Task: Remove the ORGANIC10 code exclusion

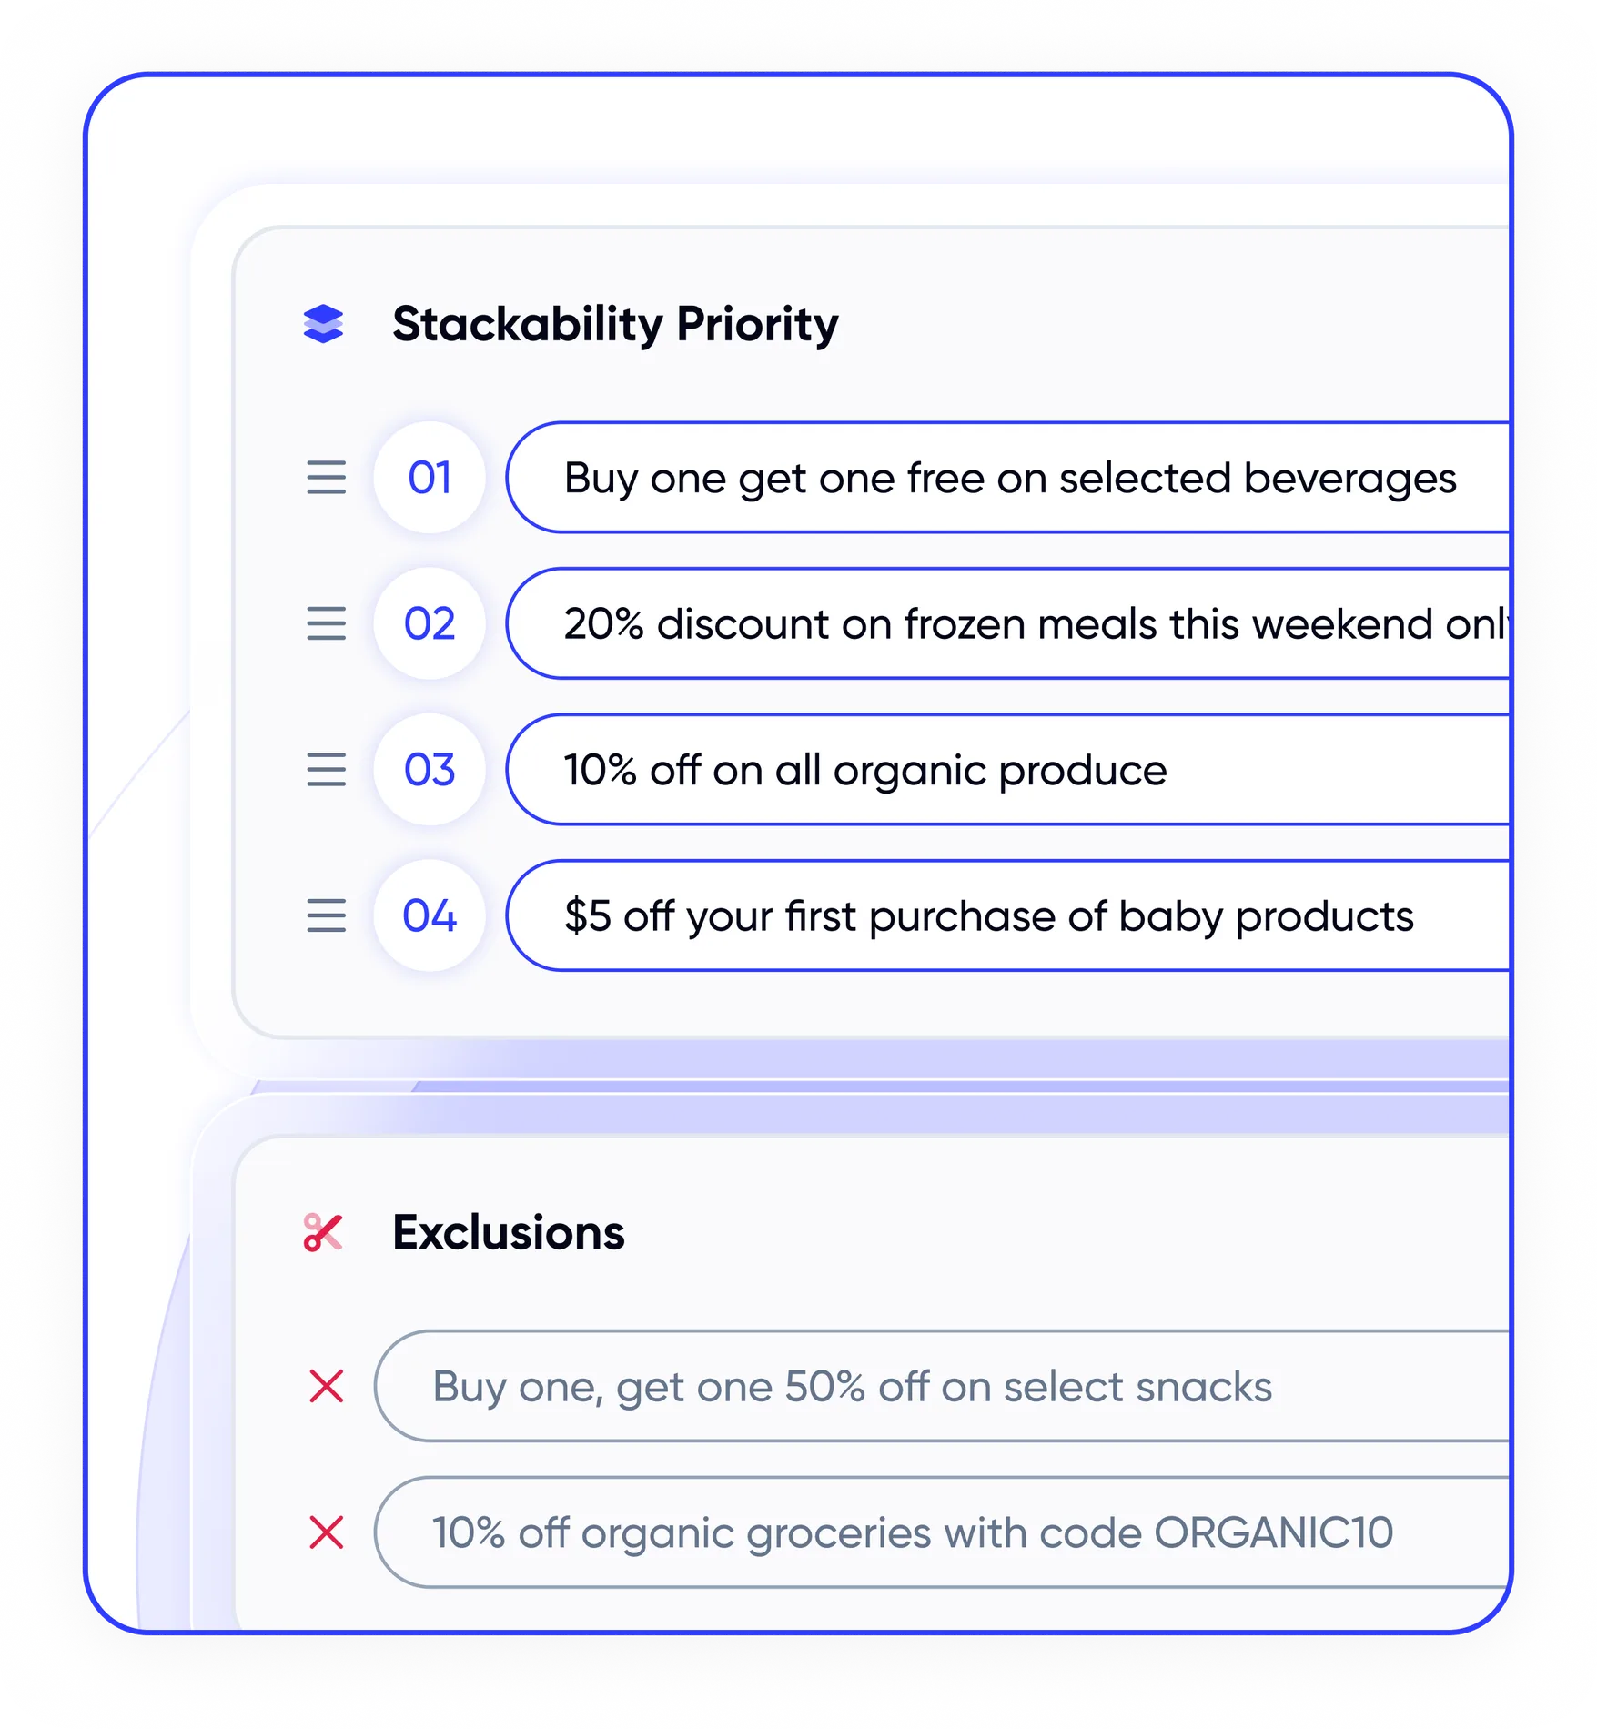Action: [x=326, y=1532]
